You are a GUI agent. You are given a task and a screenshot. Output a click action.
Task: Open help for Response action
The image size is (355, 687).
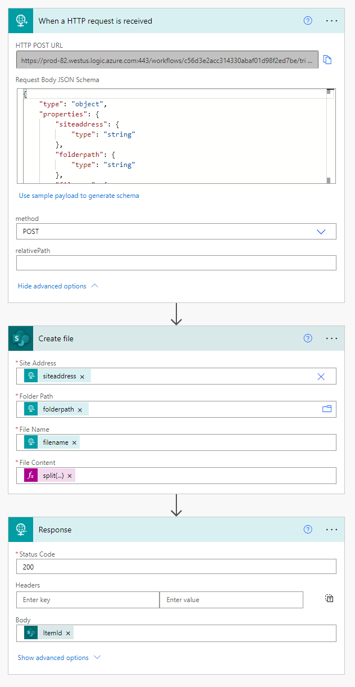point(308,530)
